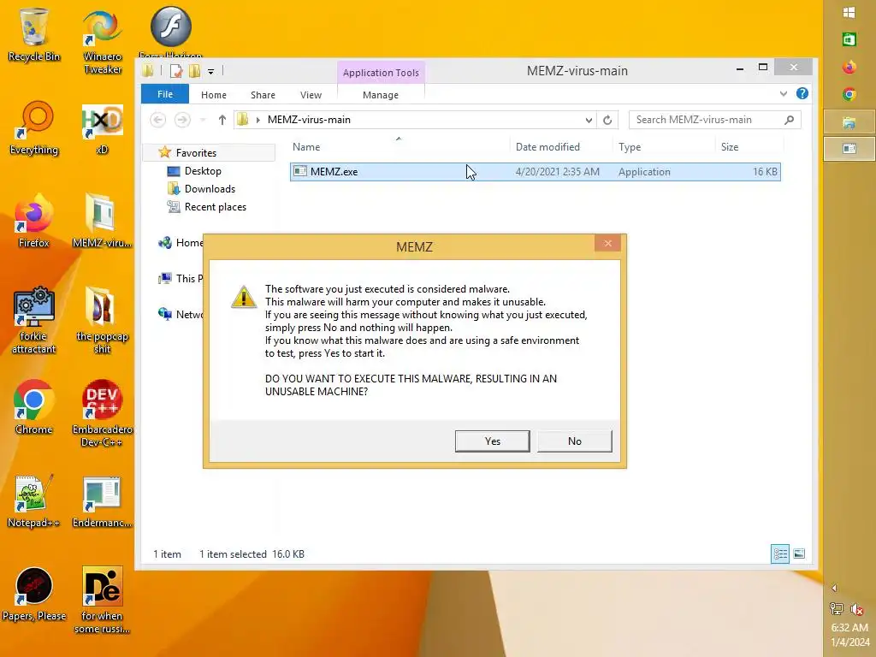
Task: Open the Recycle Bin desktop icon
Action: pyautogui.click(x=33, y=34)
